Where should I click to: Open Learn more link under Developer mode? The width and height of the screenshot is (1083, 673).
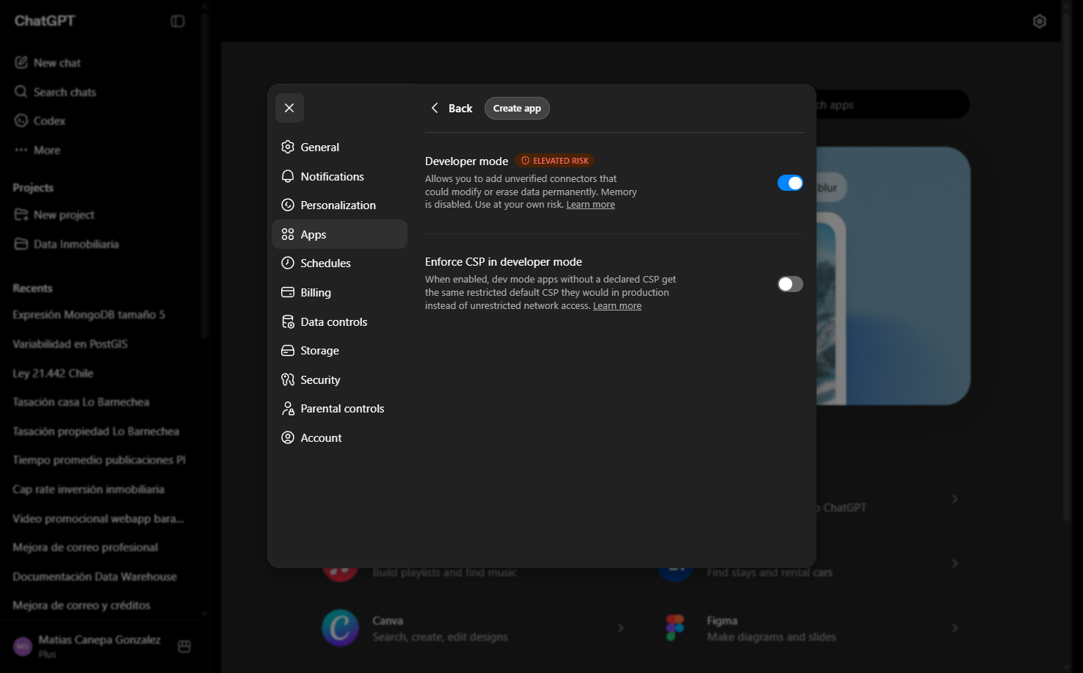point(590,205)
